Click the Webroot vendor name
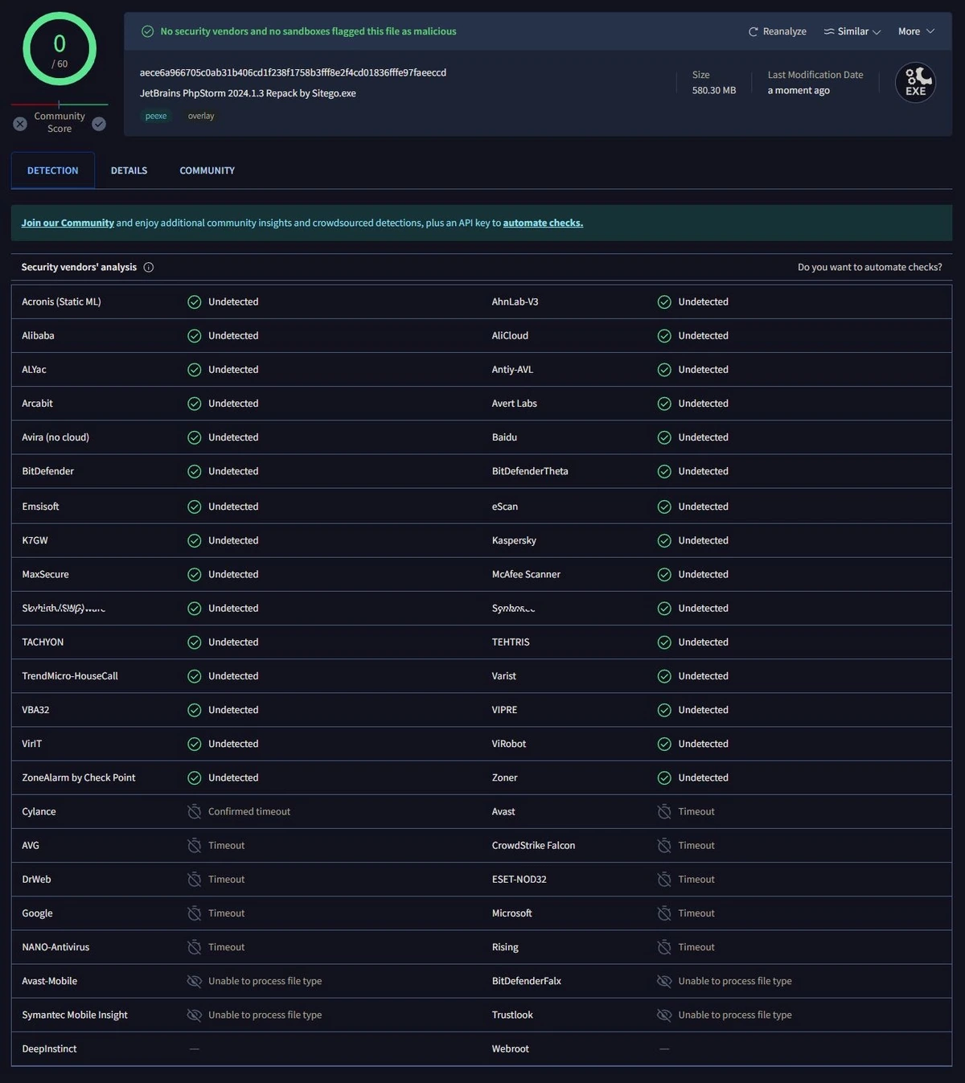Screen dimensions: 965x1083 pyautogui.click(x=511, y=1048)
